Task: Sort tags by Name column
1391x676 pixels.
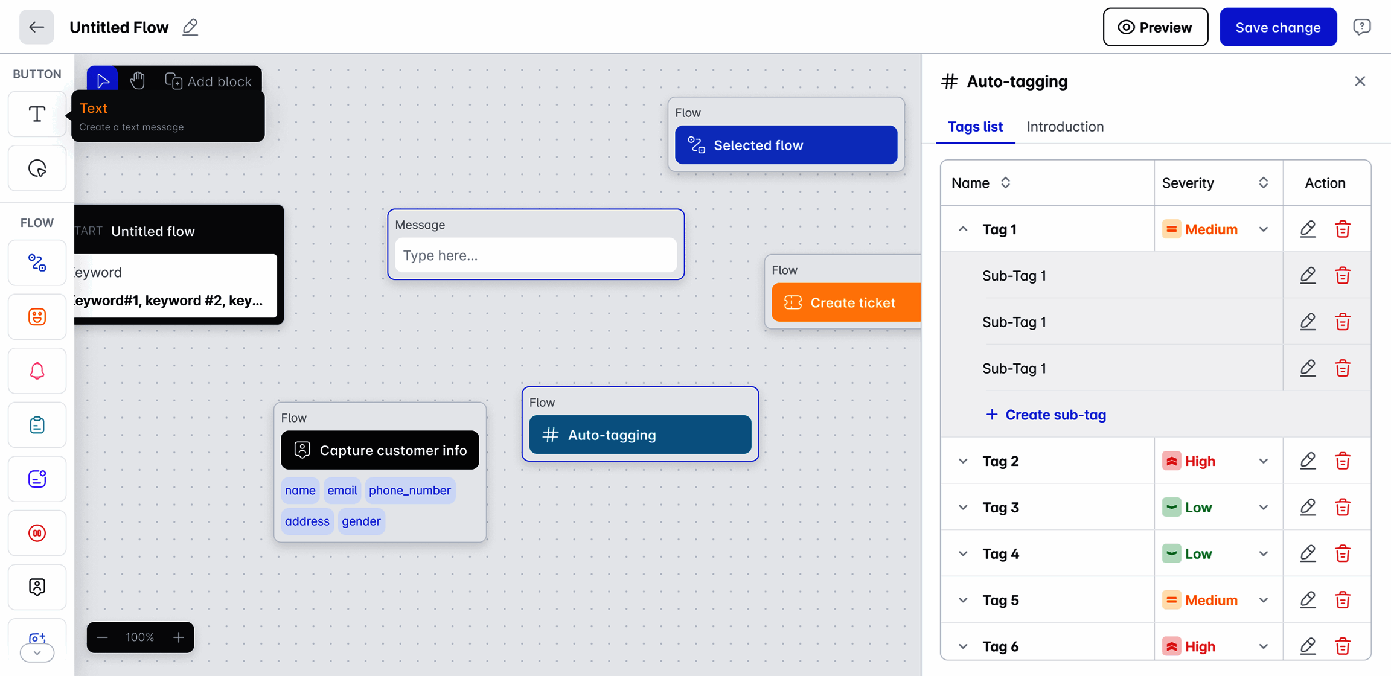Action: [1005, 183]
